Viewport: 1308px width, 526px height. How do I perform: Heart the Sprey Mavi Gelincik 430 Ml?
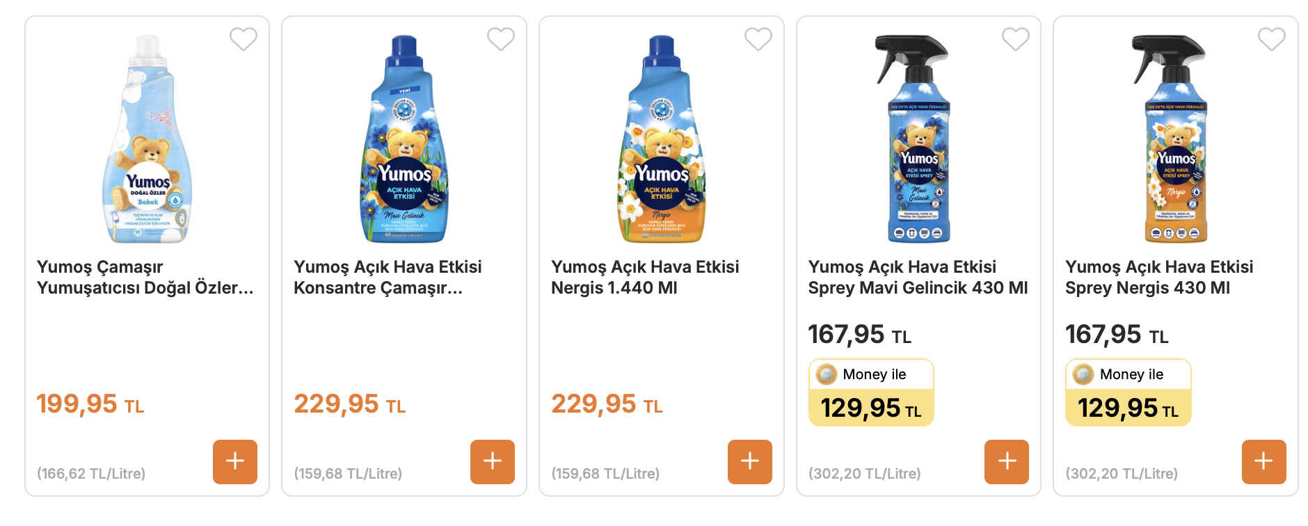coord(1016,39)
